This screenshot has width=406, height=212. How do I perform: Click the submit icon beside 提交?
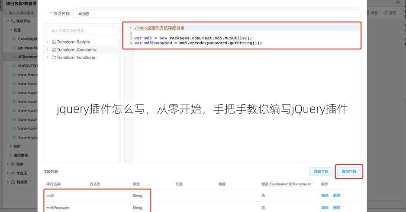[386, 13]
